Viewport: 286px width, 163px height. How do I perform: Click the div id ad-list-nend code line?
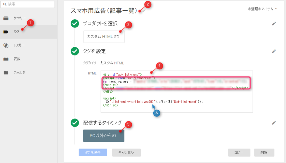[122, 74]
